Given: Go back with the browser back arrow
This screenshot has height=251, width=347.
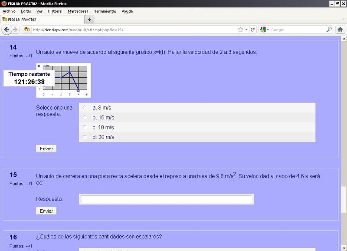Looking at the screenshot, I should [x=7, y=30].
